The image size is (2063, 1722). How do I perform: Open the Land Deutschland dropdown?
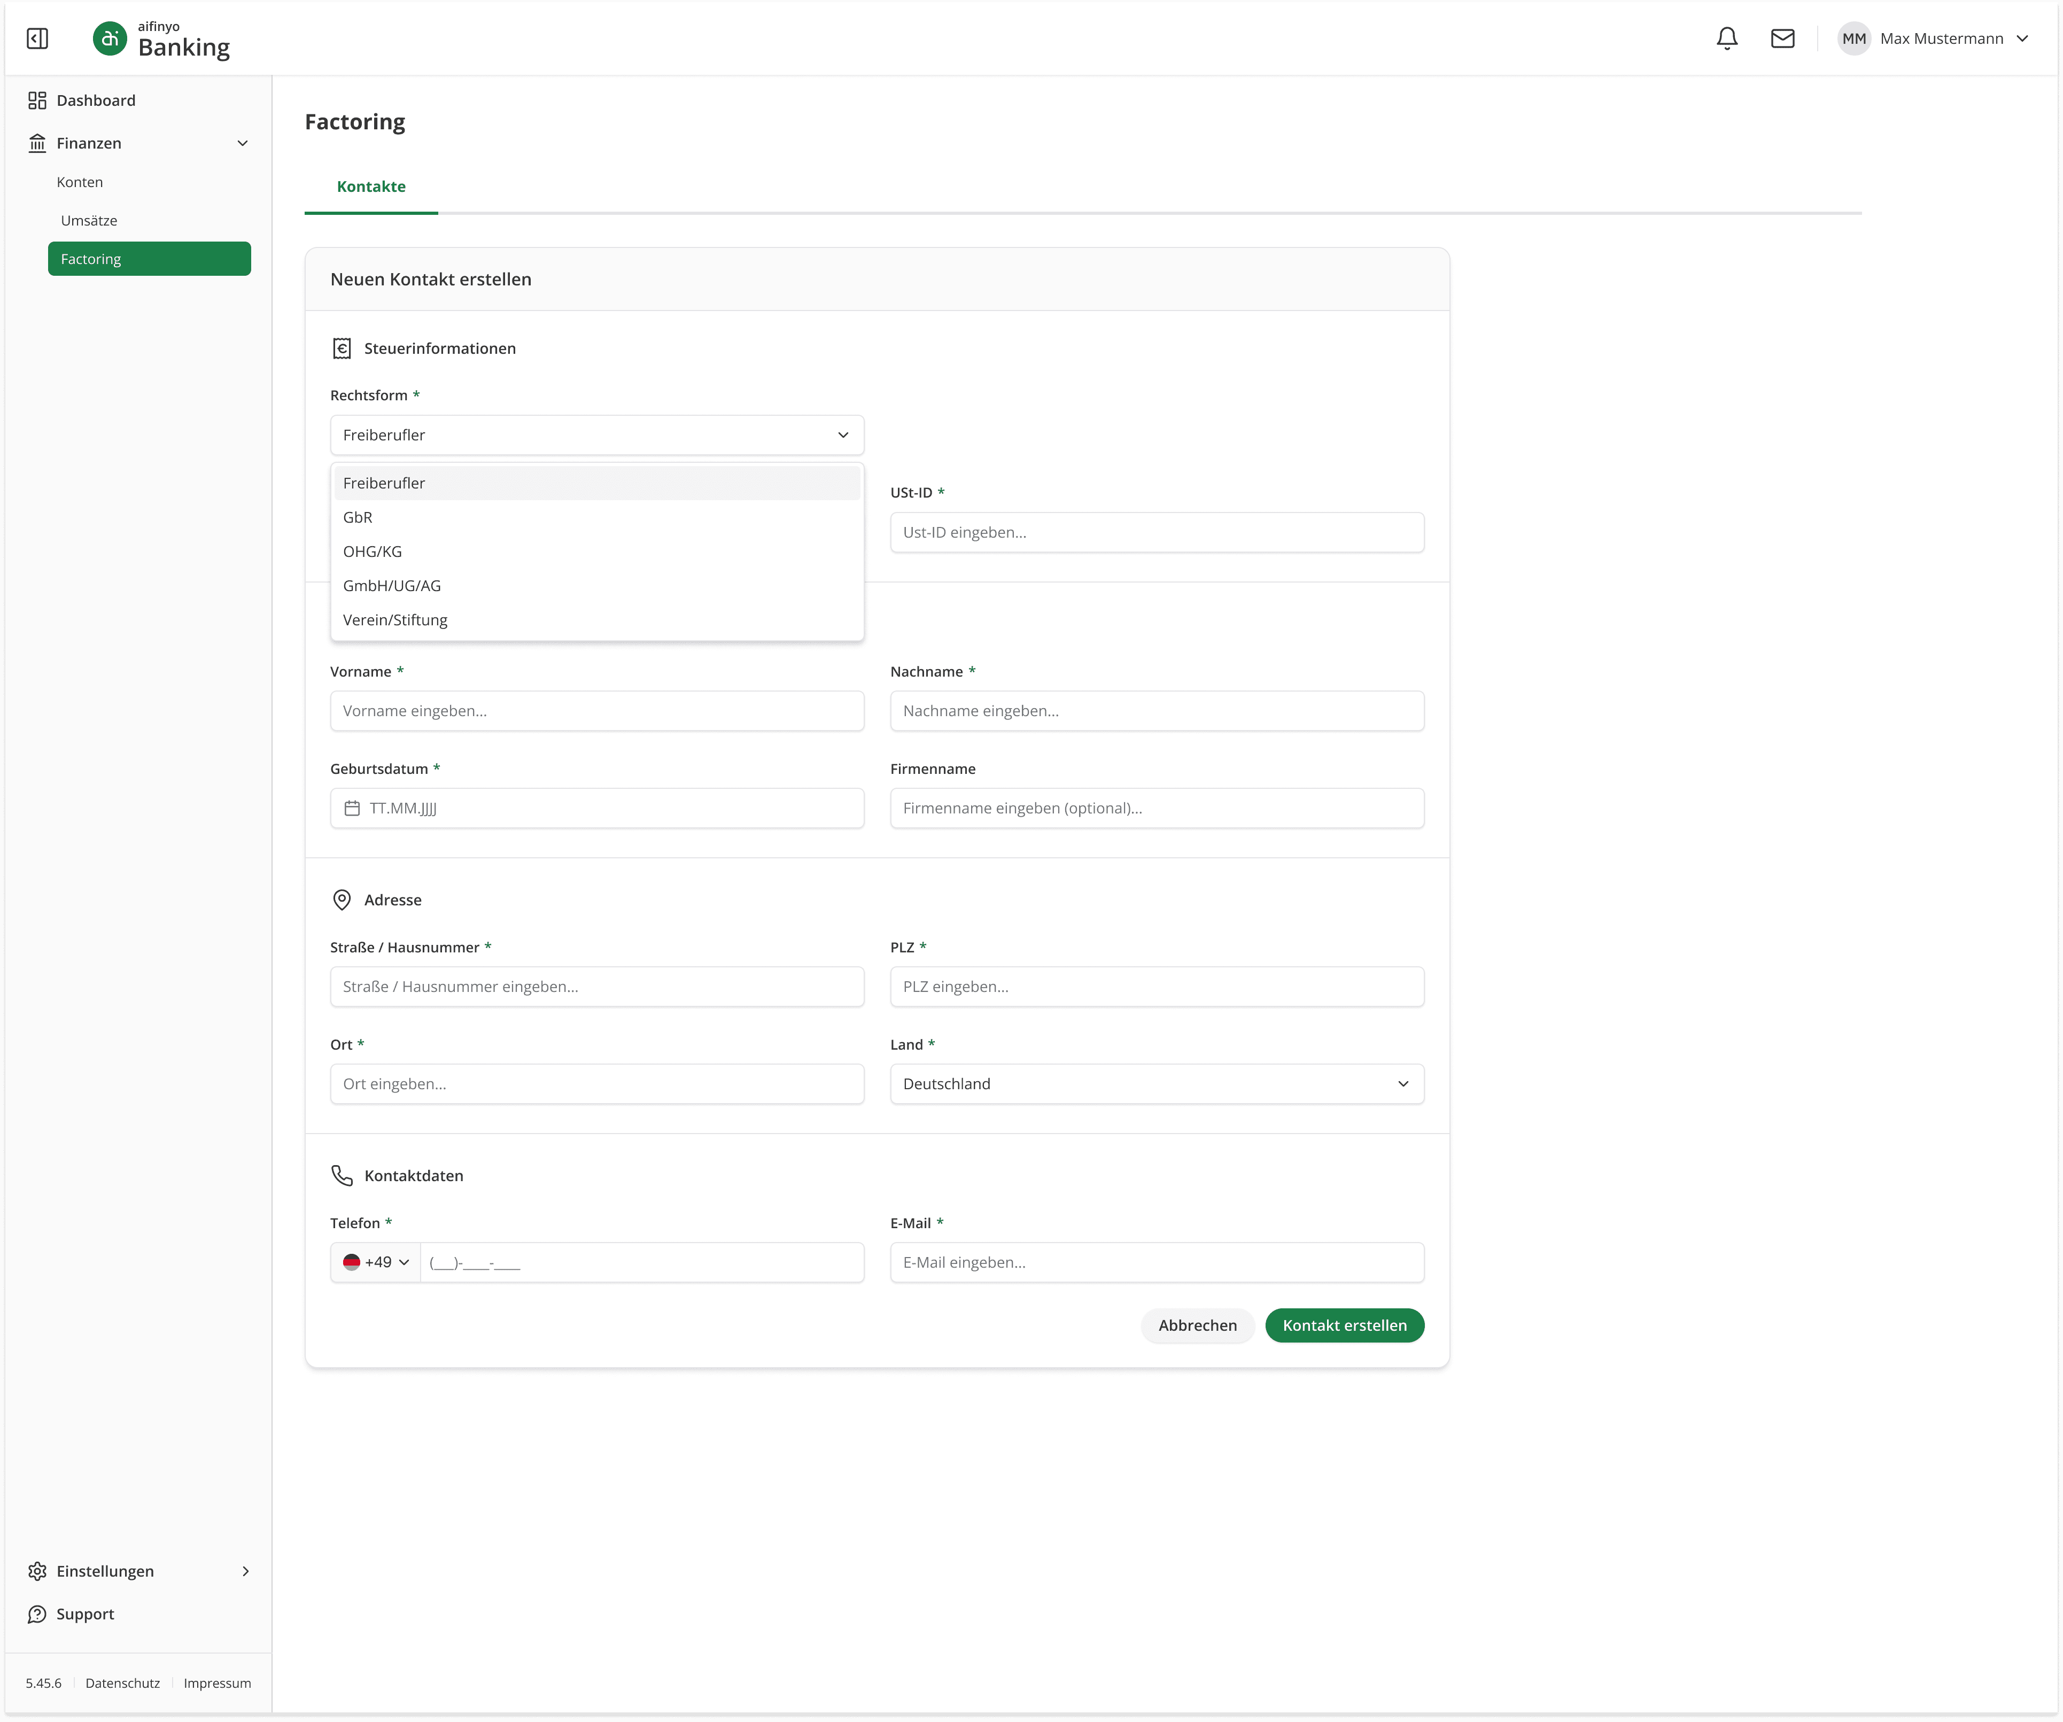[1156, 1083]
